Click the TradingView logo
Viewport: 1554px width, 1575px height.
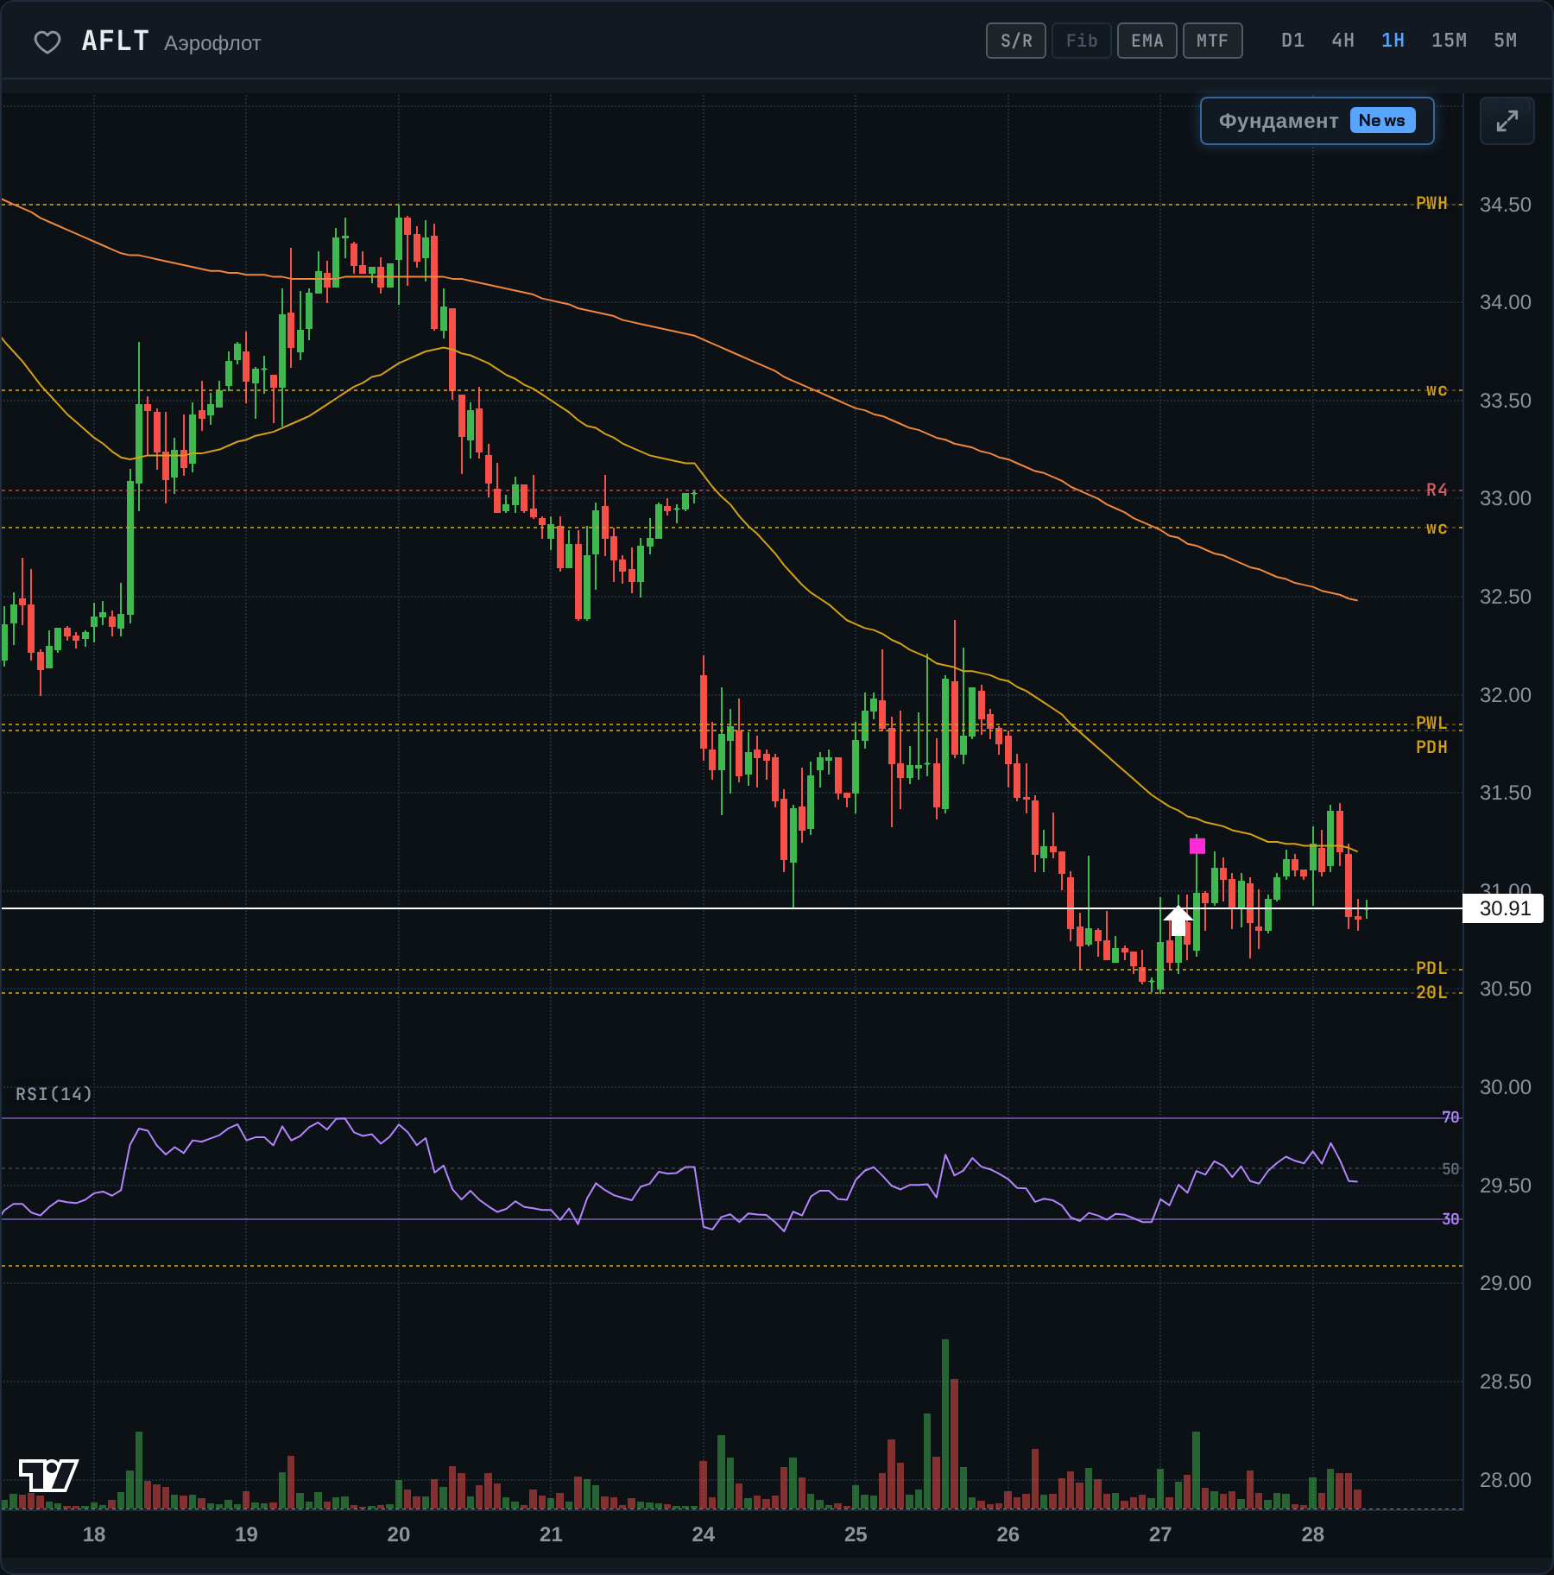[x=48, y=1475]
